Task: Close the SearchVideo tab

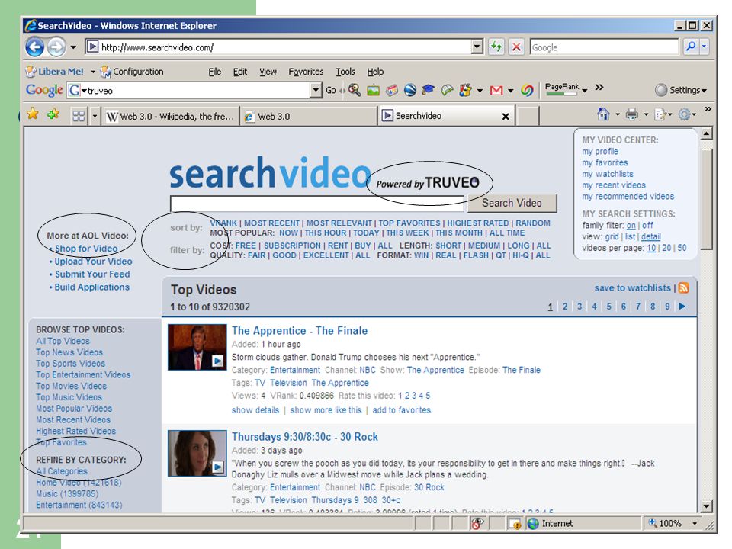Action: (x=505, y=116)
